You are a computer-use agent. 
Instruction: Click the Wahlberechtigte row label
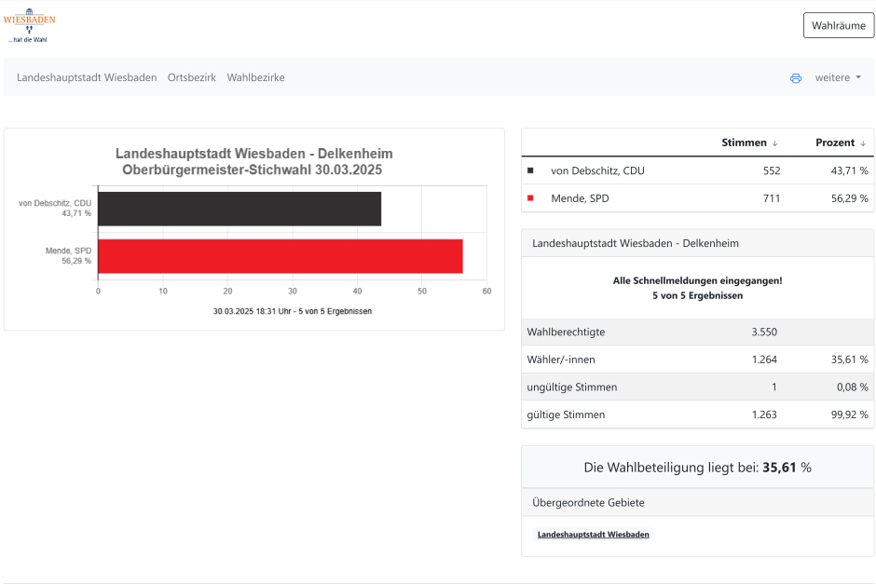point(566,332)
